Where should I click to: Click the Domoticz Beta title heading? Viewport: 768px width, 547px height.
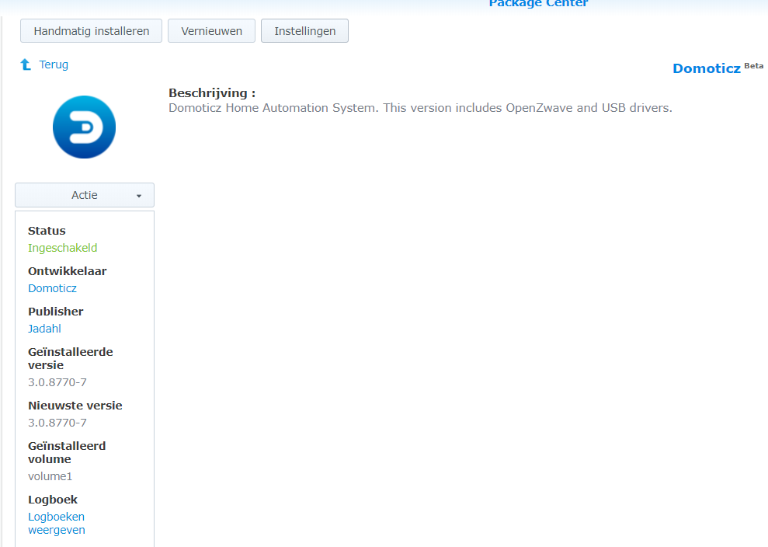[718, 68]
